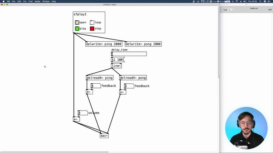Toggle the DSP checkbox in Pd window
The height and width of the screenshot is (153, 273).
(270, 10)
